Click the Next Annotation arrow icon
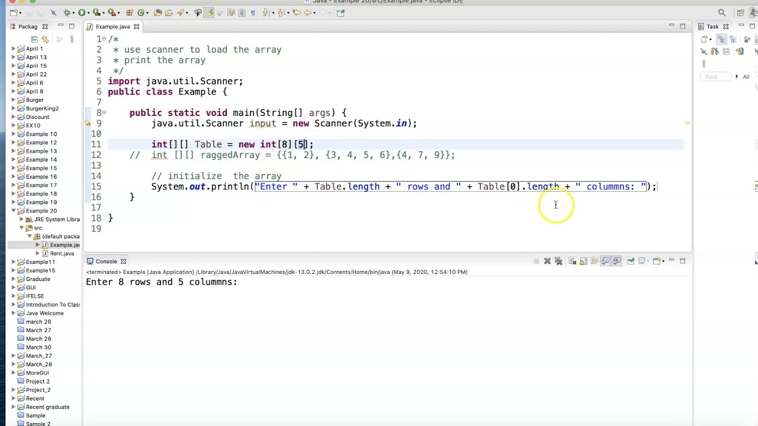The height and width of the screenshot is (426, 758). click(266, 12)
